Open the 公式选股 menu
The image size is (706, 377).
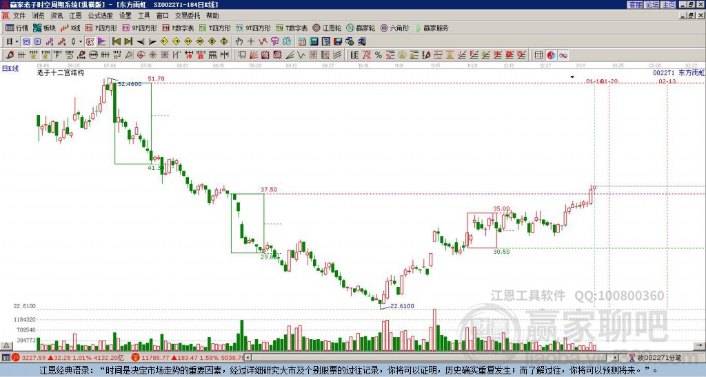101,16
